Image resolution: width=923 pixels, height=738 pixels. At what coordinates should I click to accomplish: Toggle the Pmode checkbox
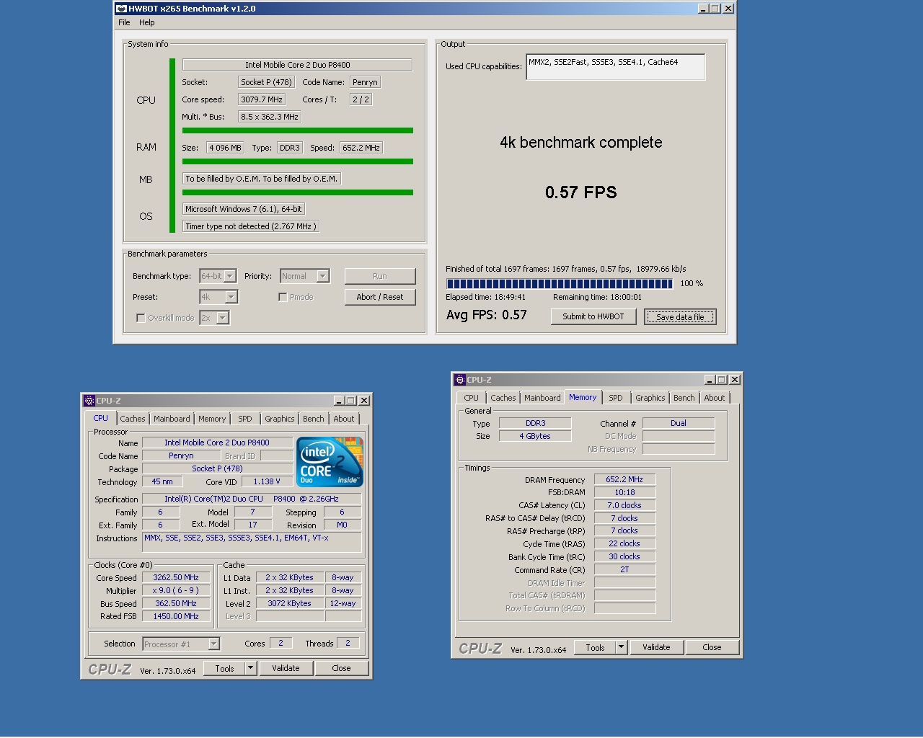point(283,297)
